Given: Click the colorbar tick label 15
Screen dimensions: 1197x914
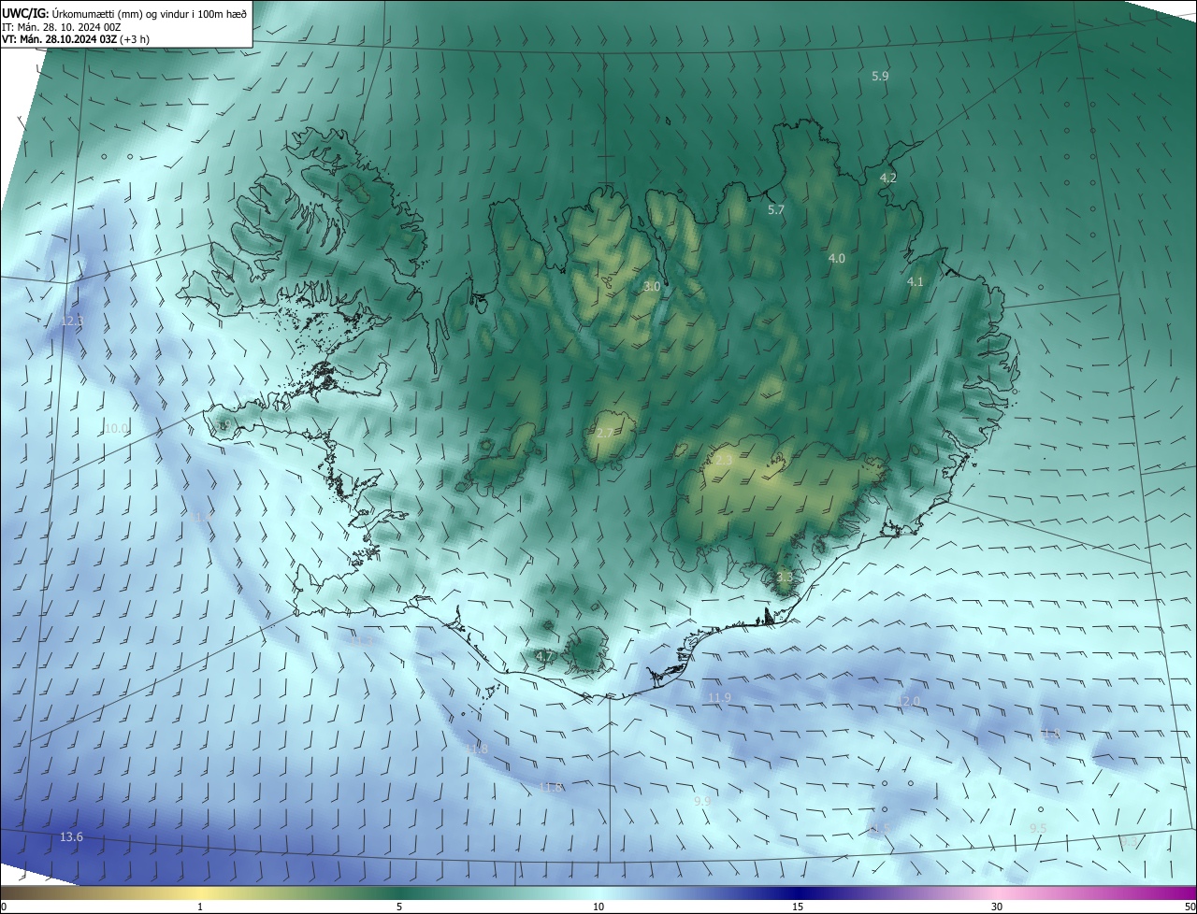Looking at the screenshot, I should point(798,907).
